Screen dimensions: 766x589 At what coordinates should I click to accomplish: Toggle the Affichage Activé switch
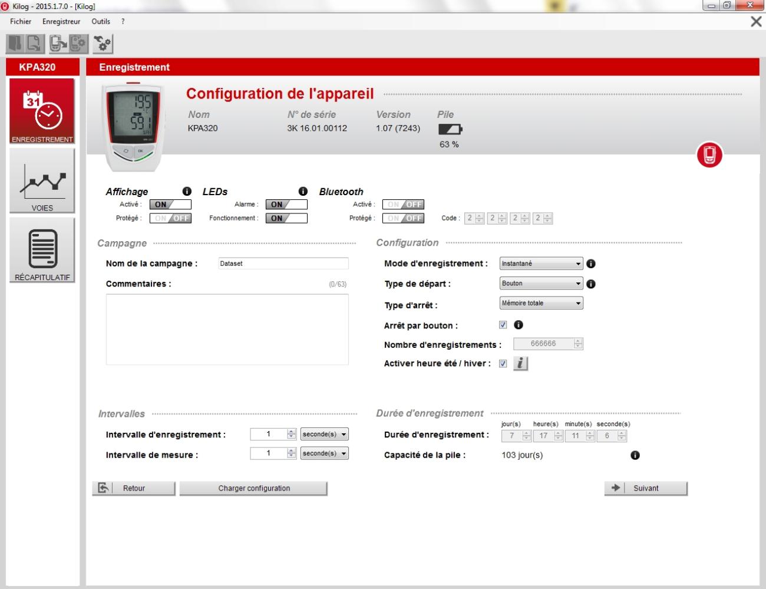coord(170,205)
